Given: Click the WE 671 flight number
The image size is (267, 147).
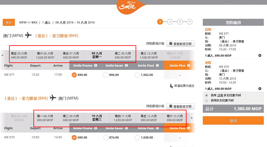Looking at the screenshot, I should click(9, 75).
